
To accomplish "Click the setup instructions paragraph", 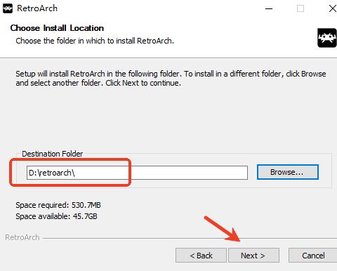I will click(171, 79).
